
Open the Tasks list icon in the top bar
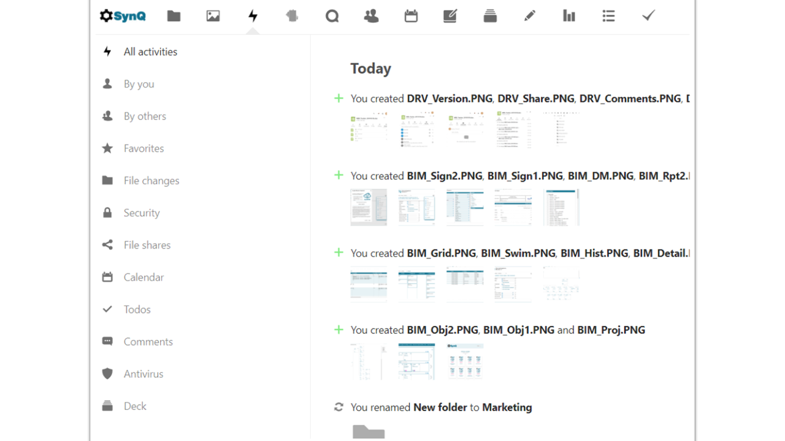608,16
